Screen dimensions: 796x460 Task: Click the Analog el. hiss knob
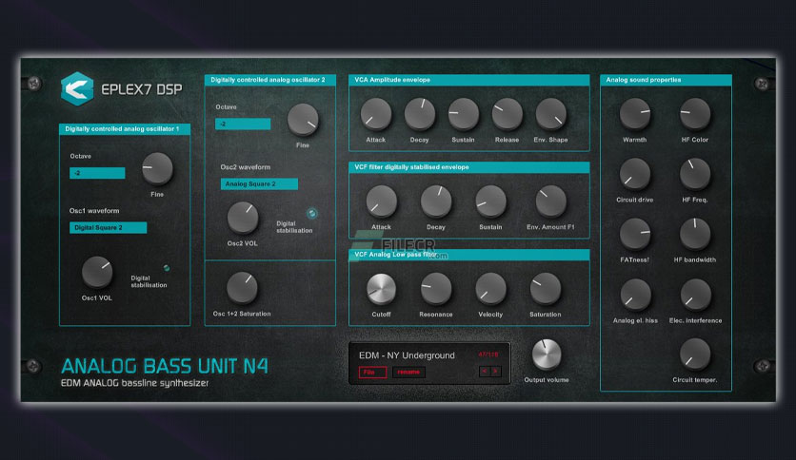click(x=635, y=295)
